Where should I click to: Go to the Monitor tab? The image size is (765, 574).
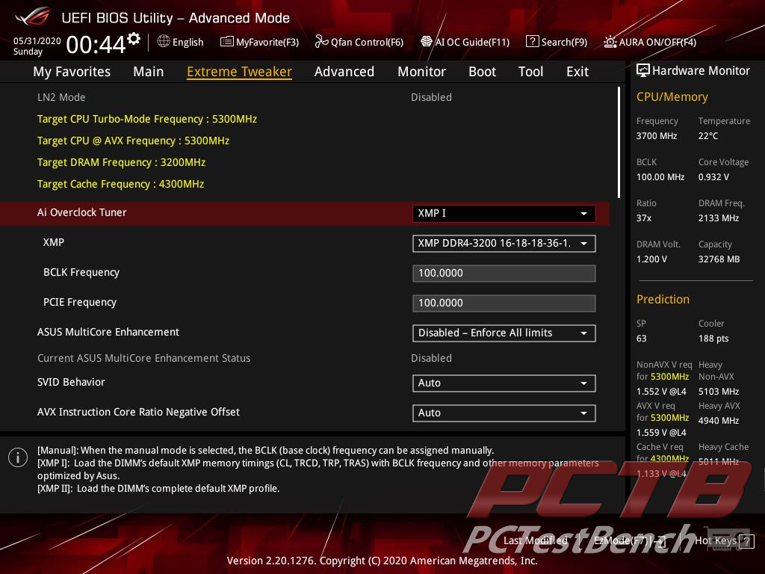click(x=421, y=72)
